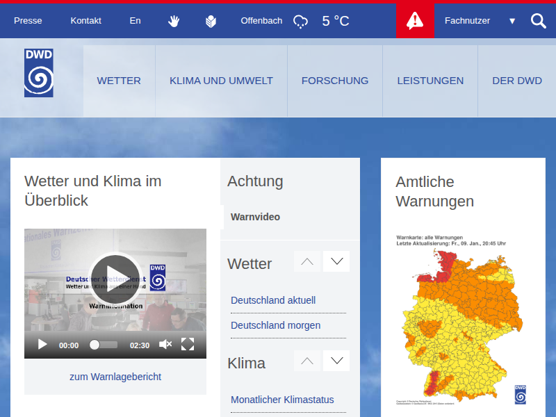Click the Germany warning map image
The width and height of the screenshot is (556, 417).
461,321
